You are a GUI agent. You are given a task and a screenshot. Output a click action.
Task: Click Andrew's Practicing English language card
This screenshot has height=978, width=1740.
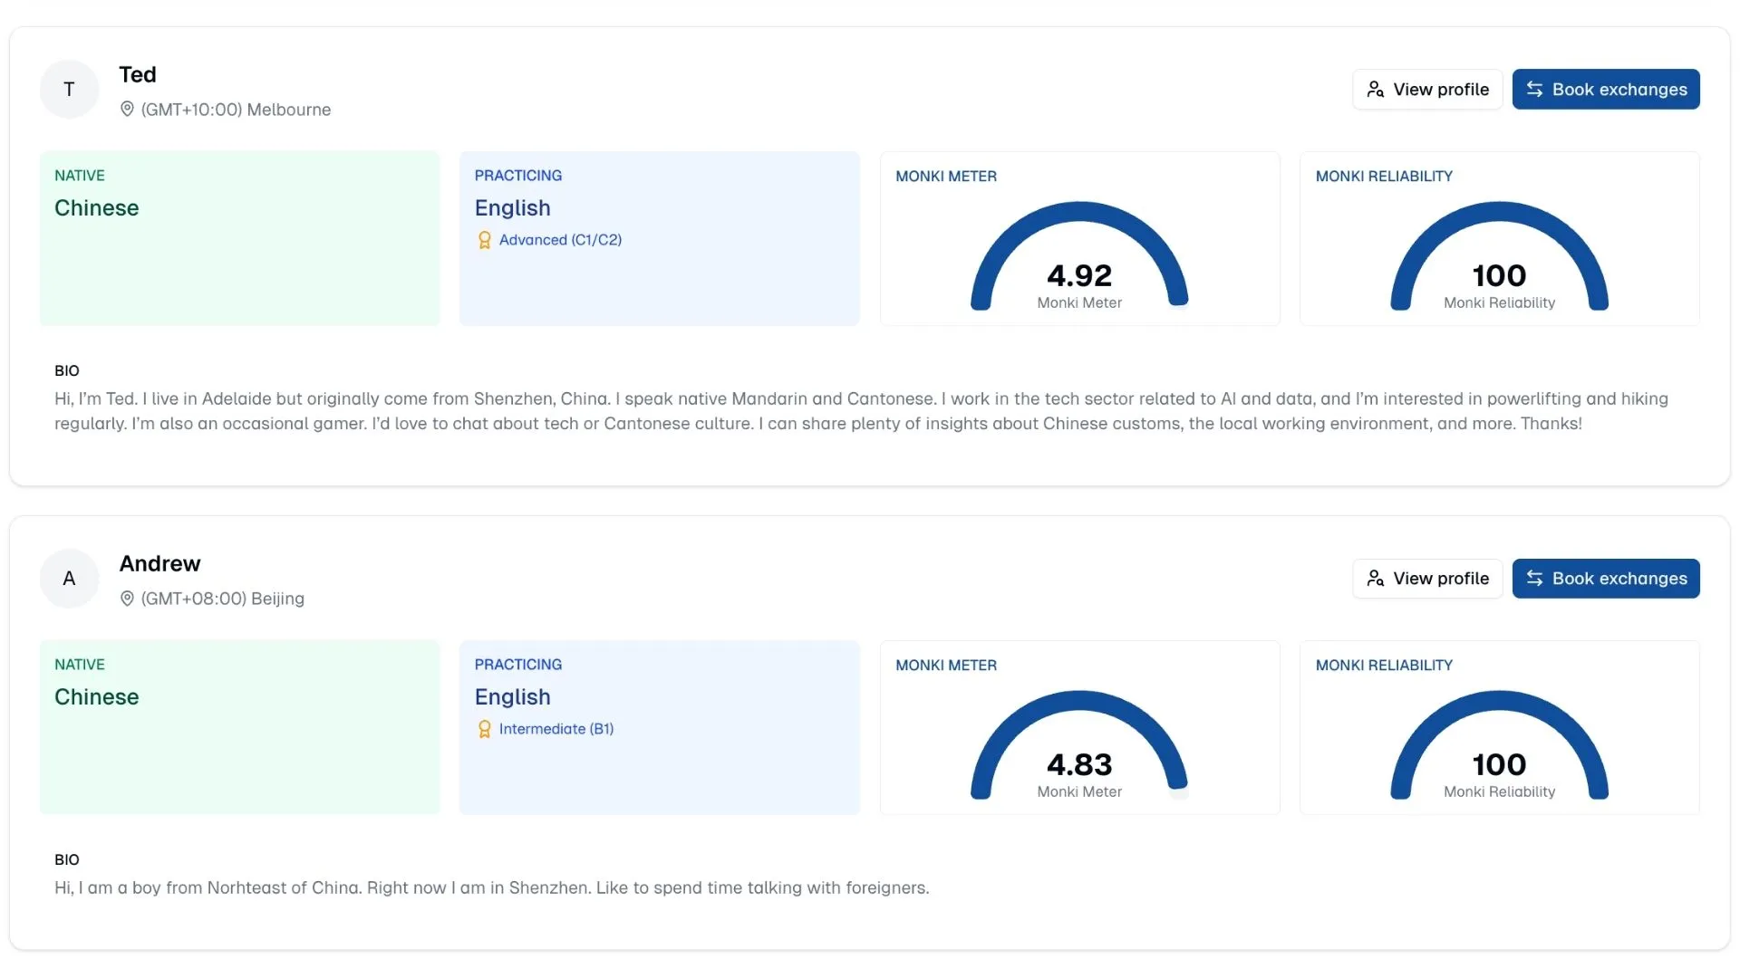click(x=659, y=727)
